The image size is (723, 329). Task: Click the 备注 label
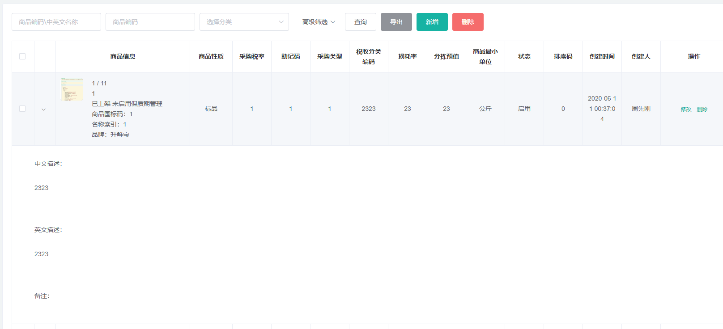42,296
